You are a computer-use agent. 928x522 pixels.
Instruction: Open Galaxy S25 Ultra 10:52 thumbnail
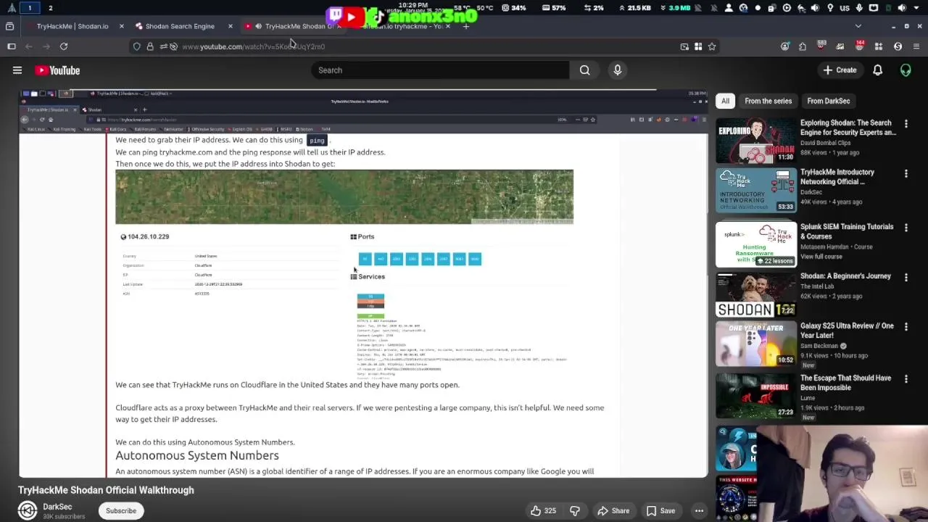pyautogui.click(x=756, y=344)
